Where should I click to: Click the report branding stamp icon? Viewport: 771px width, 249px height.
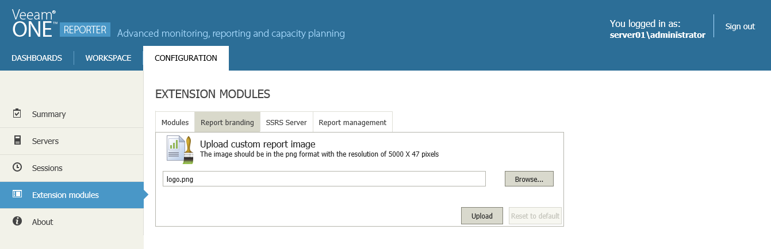tap(180, 149)
